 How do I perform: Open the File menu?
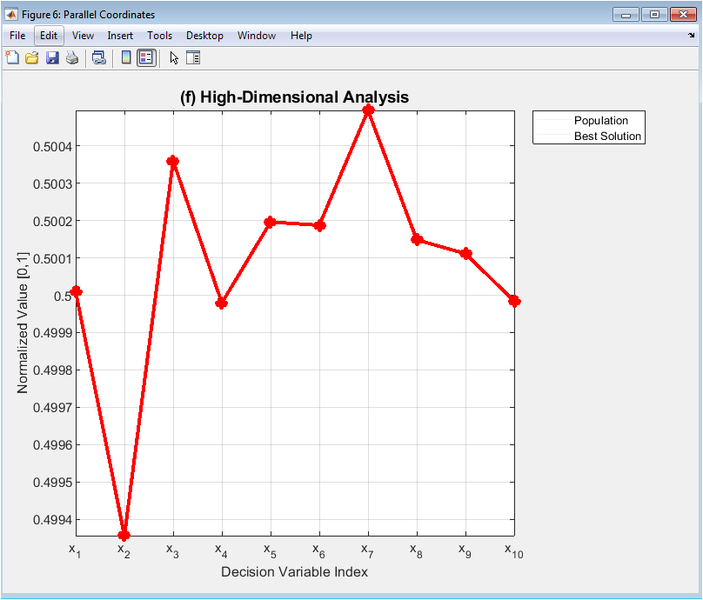(17, 36)
